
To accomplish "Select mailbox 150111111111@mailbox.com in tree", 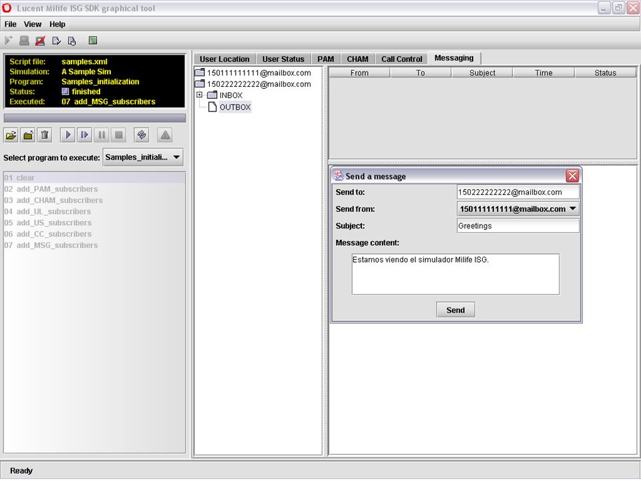I will 259,73.
